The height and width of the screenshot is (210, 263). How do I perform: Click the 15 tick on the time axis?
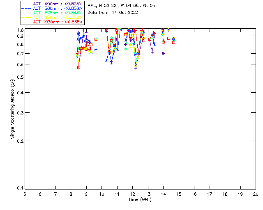tap(179, 194)
